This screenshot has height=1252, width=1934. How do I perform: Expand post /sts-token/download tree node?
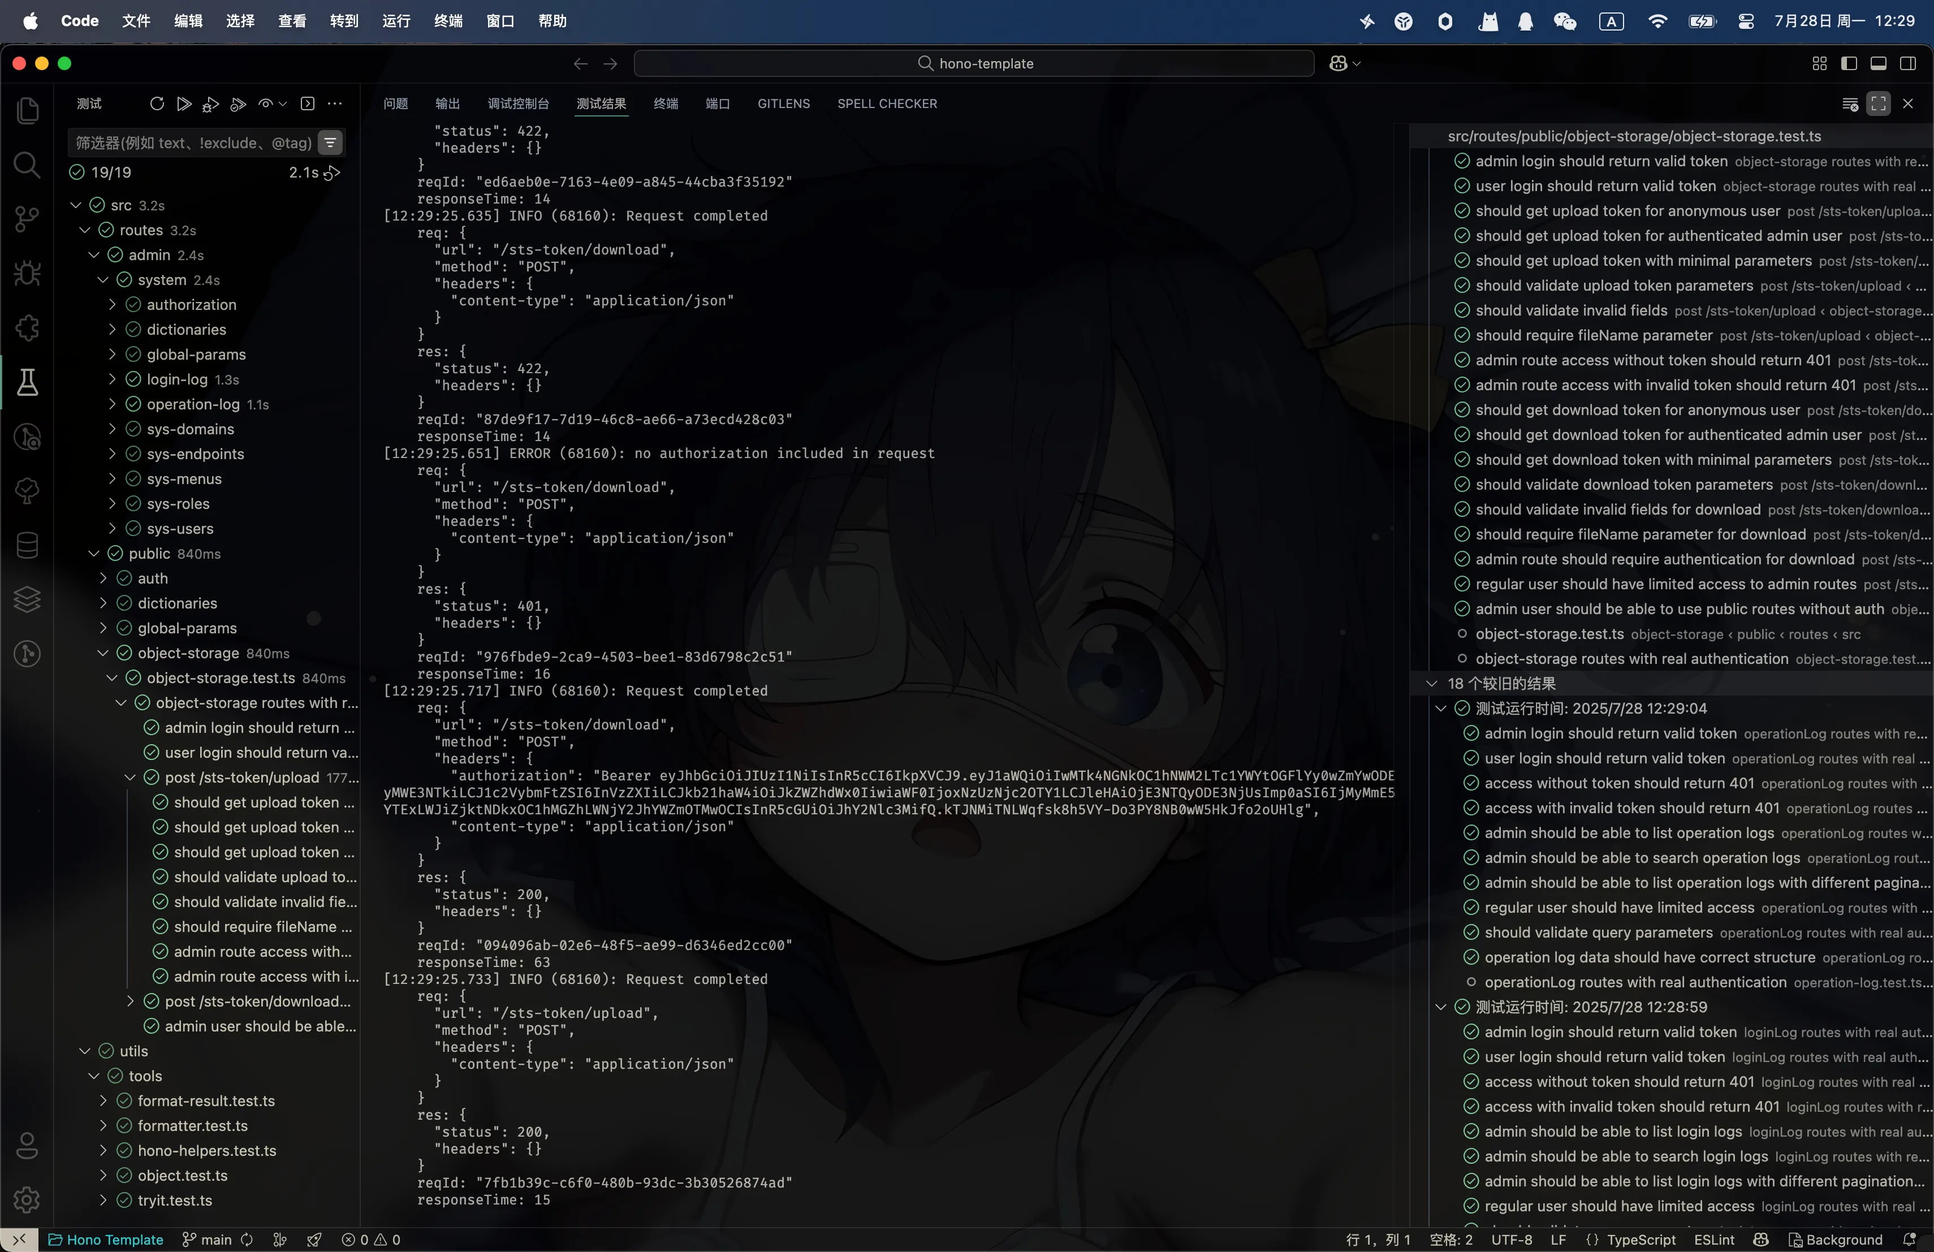tap(130, 1001)
